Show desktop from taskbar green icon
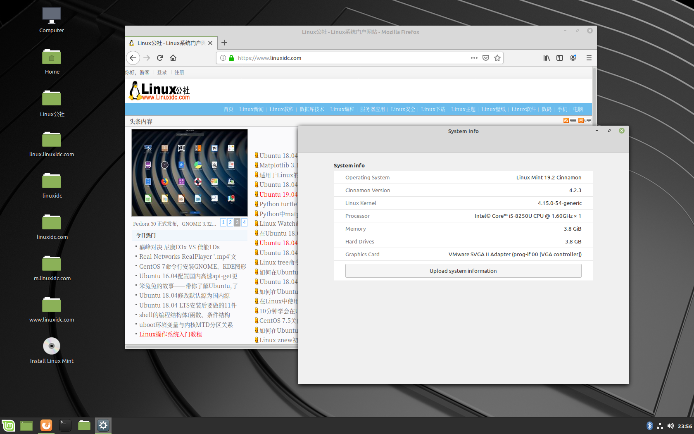694x434 pixels. [26, 425]
